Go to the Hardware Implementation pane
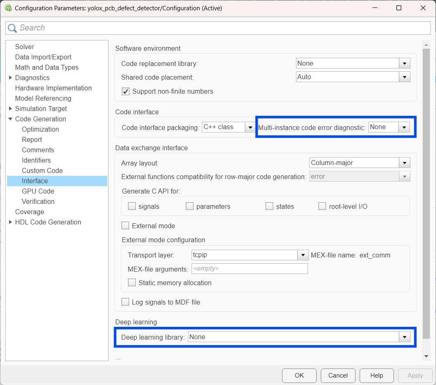 coord(53,88)
